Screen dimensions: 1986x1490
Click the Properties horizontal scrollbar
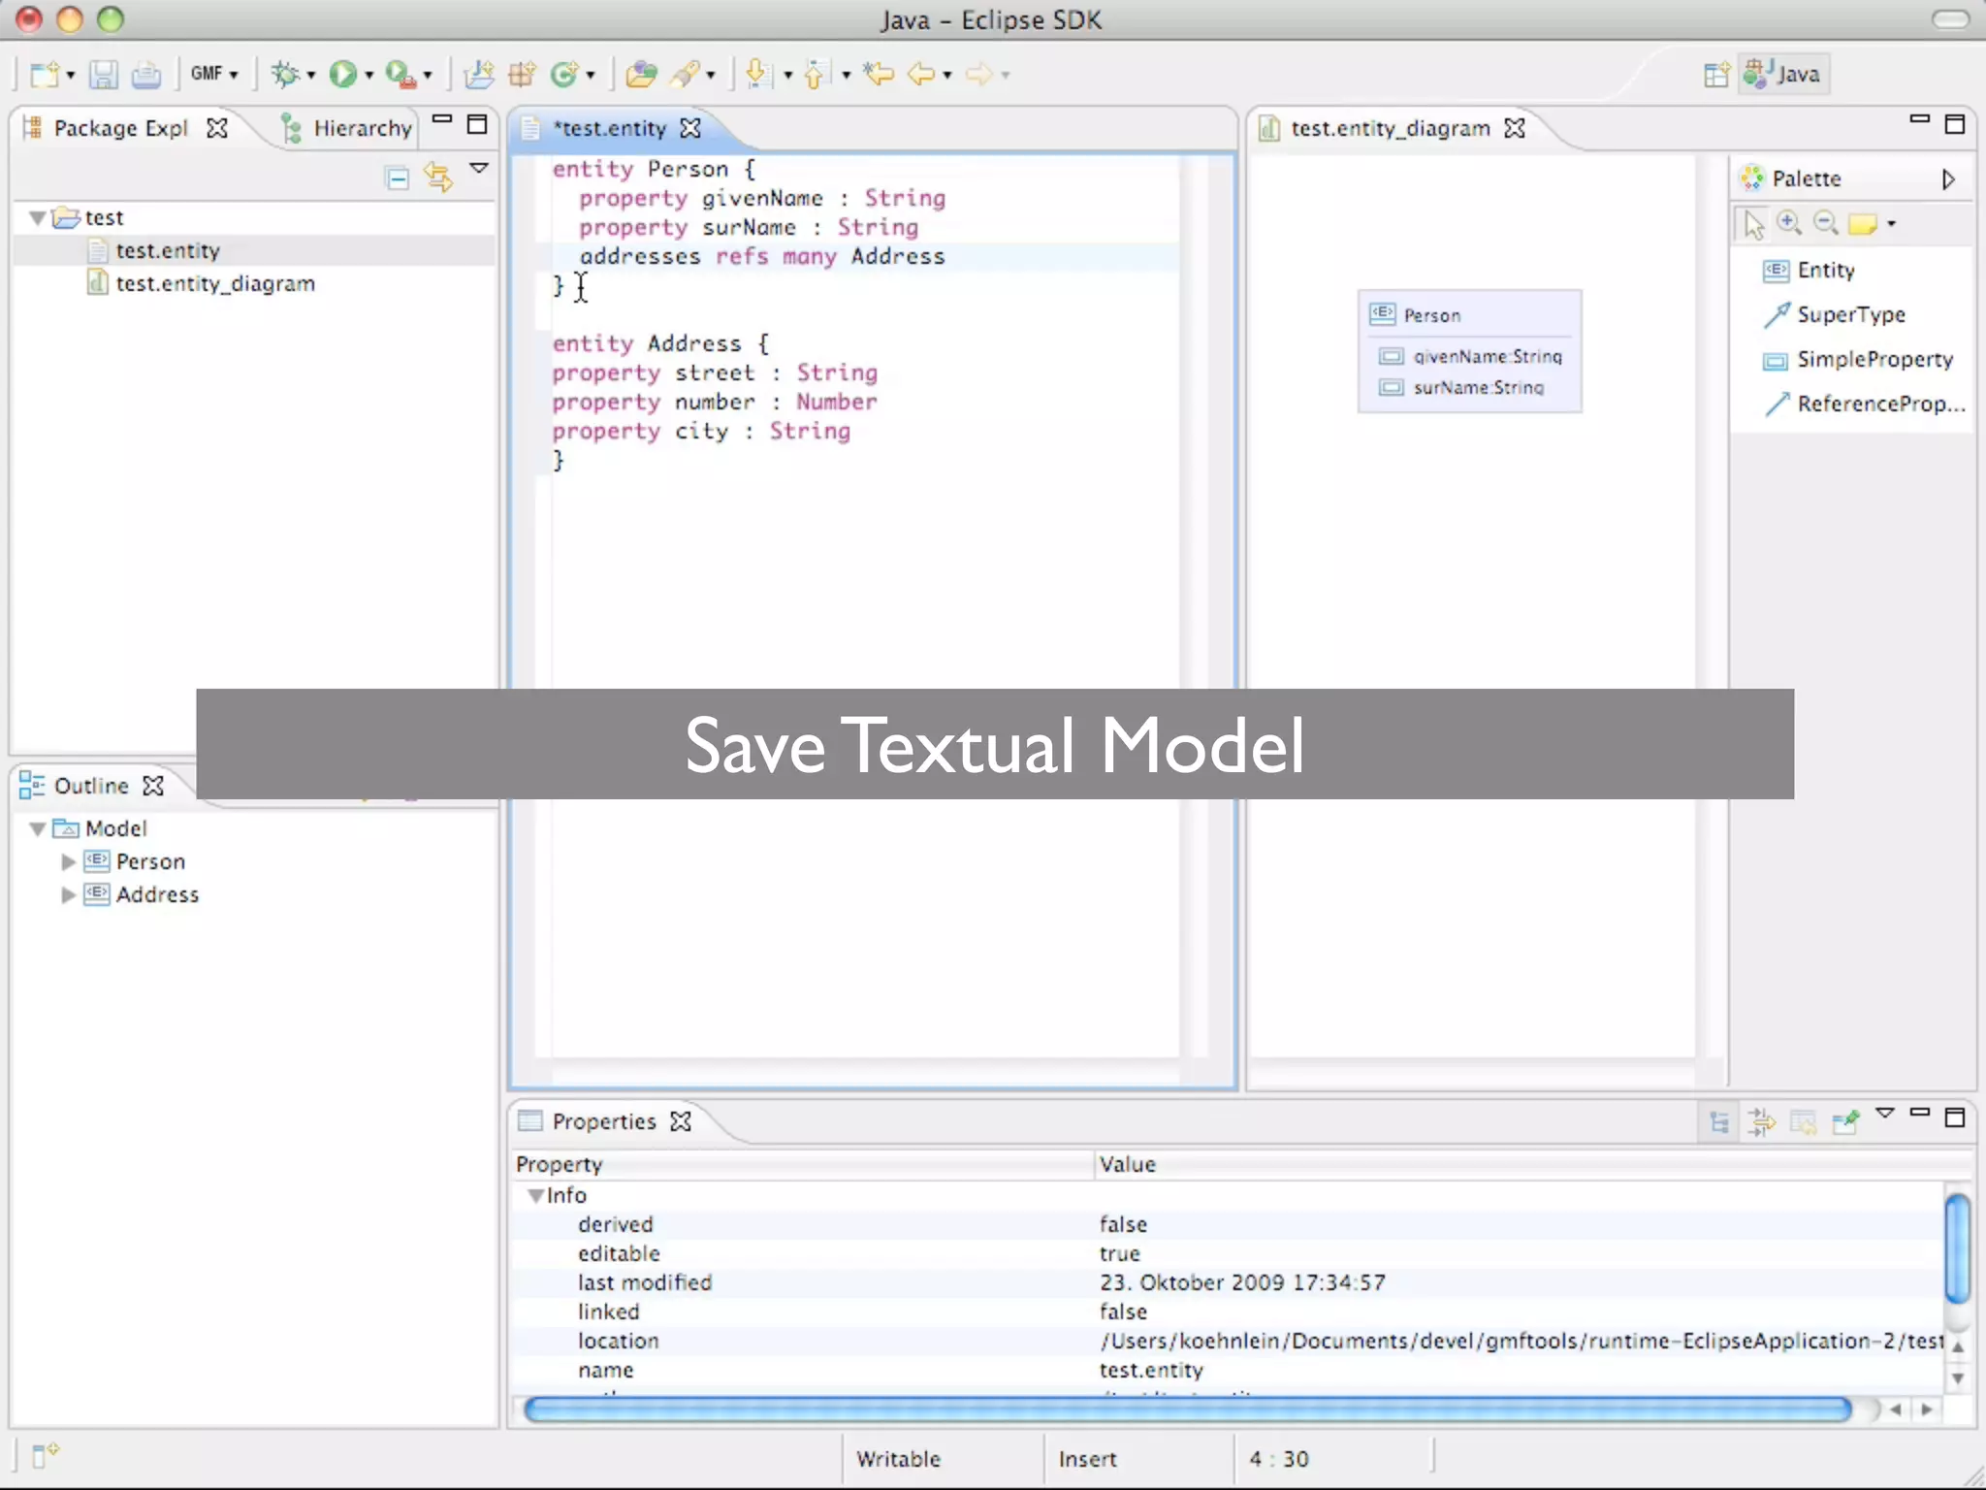(1188, 1409)
